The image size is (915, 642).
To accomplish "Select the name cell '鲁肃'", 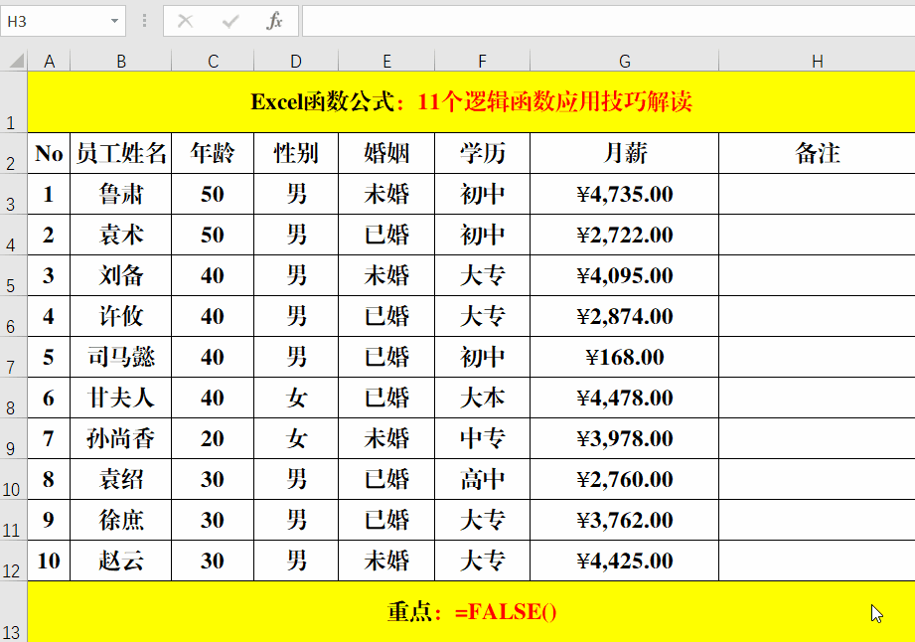I will click(x=121, y=194).
